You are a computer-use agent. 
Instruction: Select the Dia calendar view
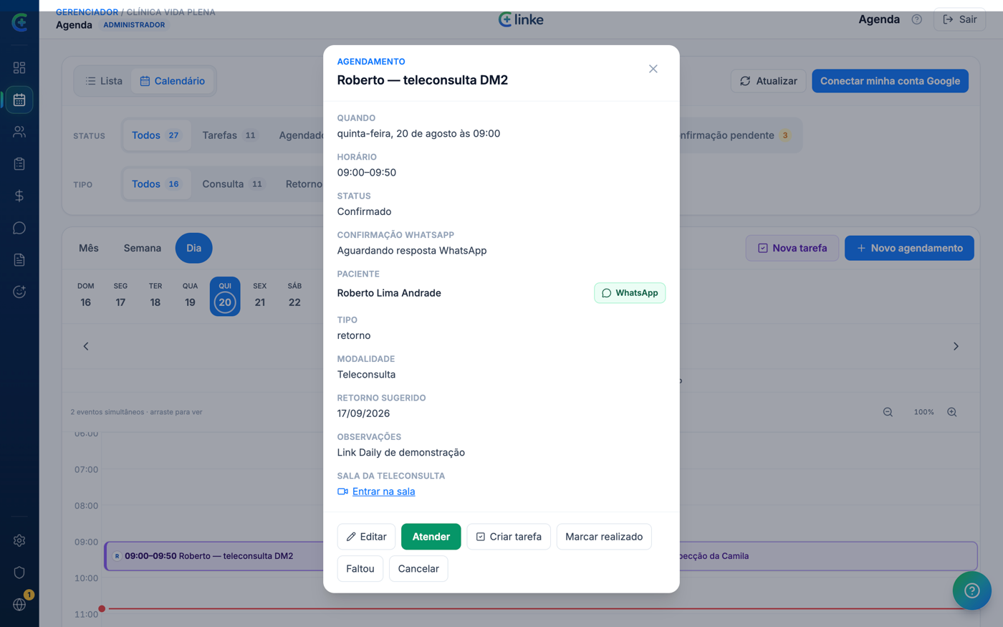tap(193, 248)
